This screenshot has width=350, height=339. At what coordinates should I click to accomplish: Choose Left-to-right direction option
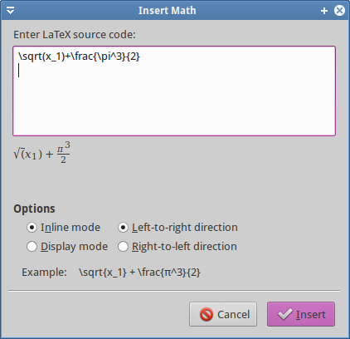tap(123, 228)
